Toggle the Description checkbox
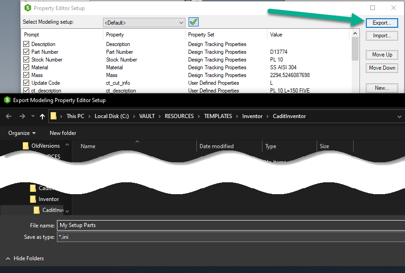405x273 pixels. coord(26,44)
